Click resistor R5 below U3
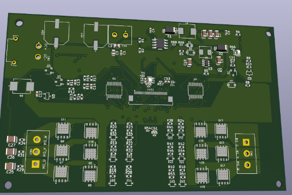292x195 pixels. coord(206,73)
